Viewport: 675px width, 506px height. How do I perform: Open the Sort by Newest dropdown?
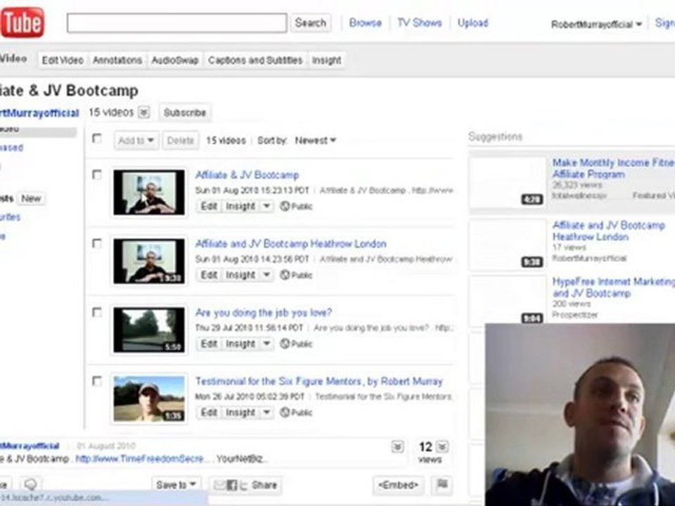[x=315, y=141]
